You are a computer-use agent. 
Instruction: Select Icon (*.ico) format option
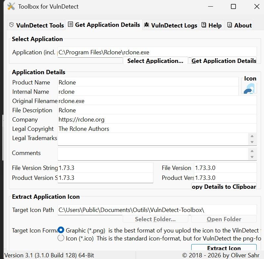[61, 238]
